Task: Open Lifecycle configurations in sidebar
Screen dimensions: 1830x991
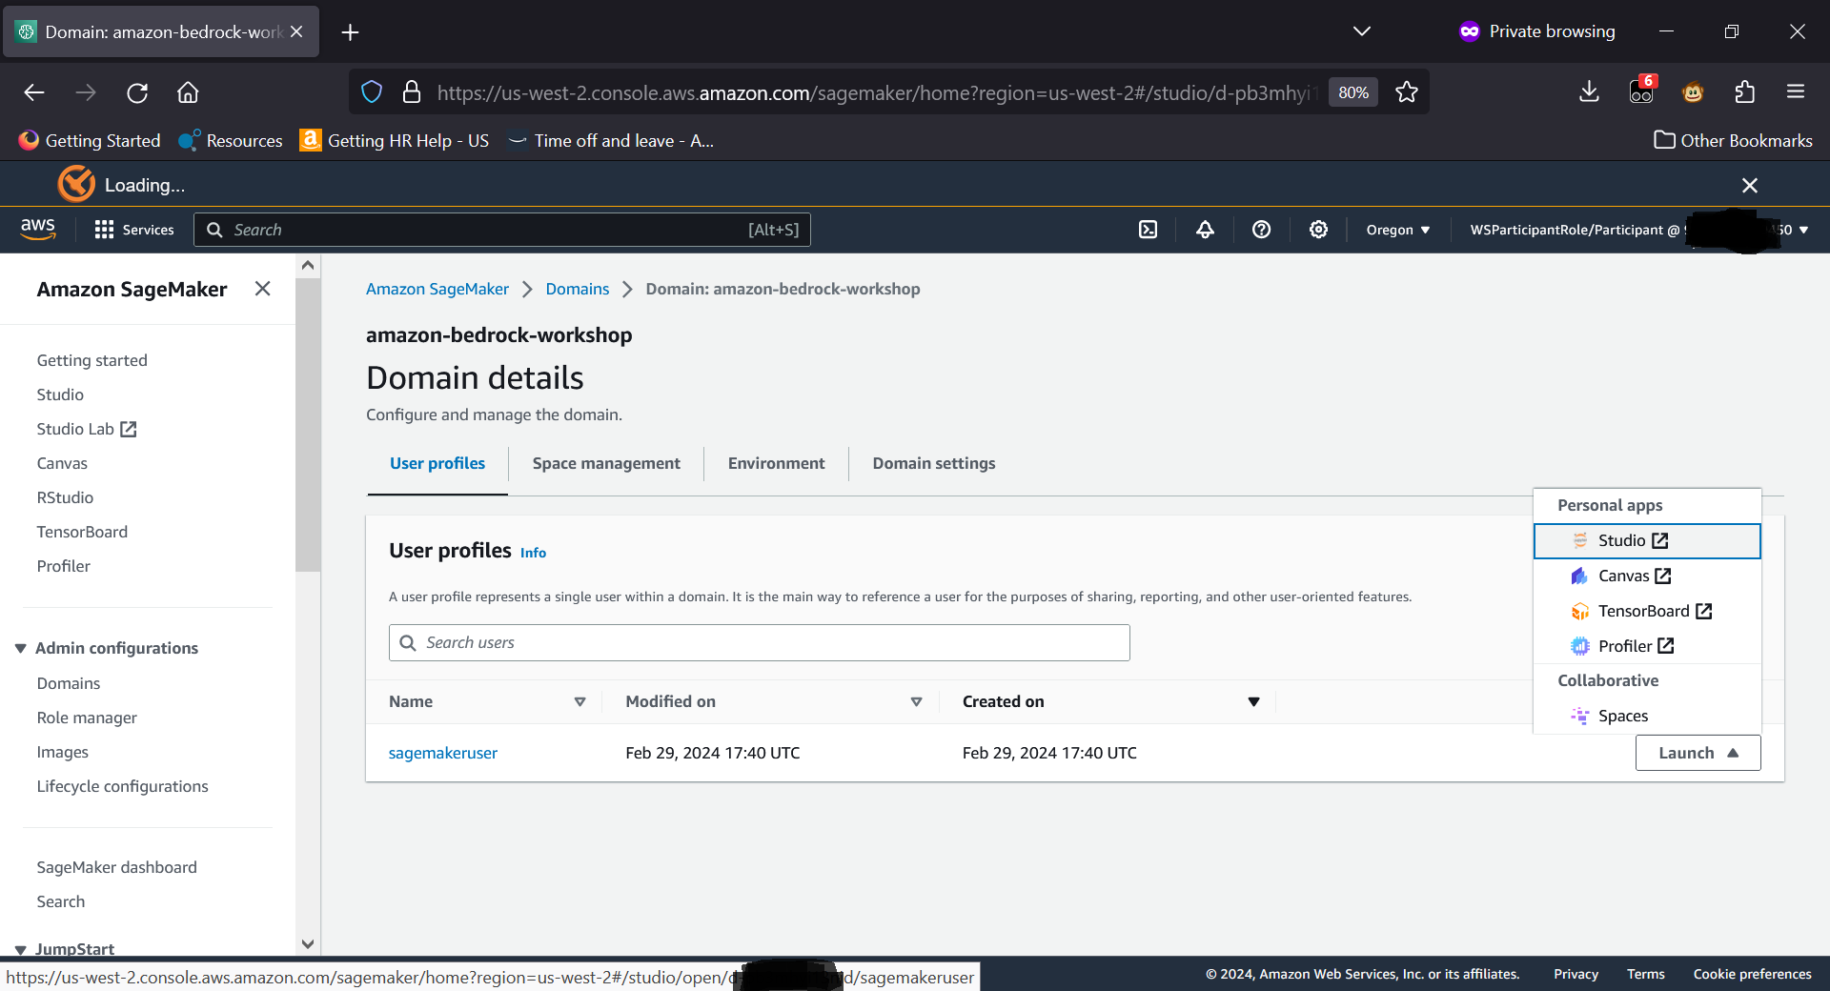Action: pyautogui.click(x=123, y=786)
